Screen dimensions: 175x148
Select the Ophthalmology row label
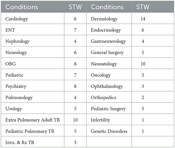point(109,86)
